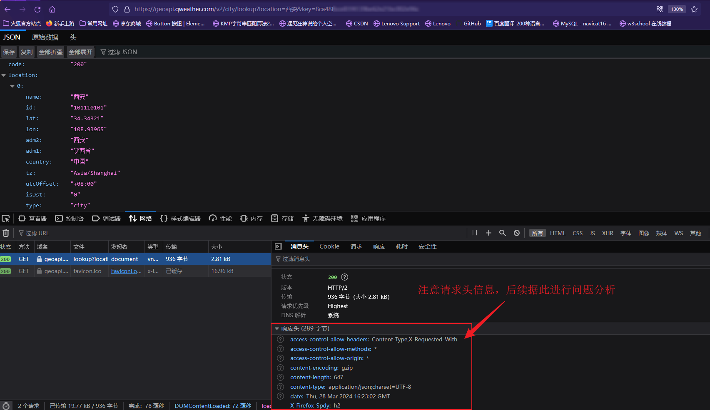Click the 保存 button in JSON toolbar
This screenshot has width=710, height=410.
[9, 52]
